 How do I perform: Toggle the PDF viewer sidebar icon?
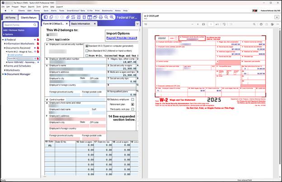(146, 24)
